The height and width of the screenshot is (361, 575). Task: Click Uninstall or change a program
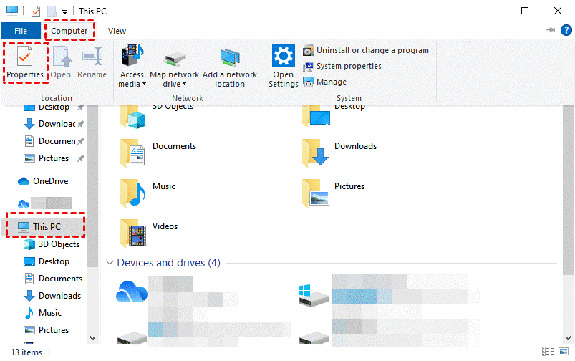tap(372, 50)
